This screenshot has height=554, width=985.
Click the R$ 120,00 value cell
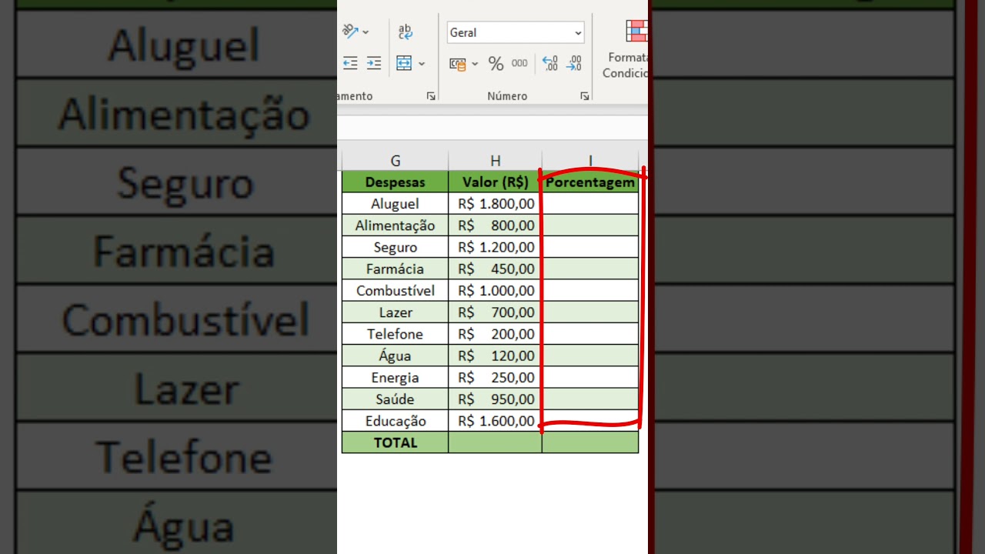[495, 355]
